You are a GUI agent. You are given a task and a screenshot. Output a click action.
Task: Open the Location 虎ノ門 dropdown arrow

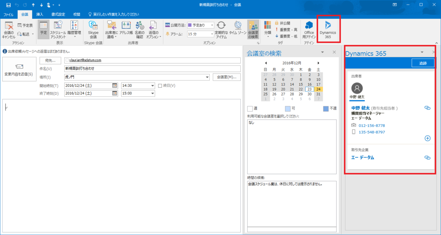pyautogui.click(x=208, y=77)
